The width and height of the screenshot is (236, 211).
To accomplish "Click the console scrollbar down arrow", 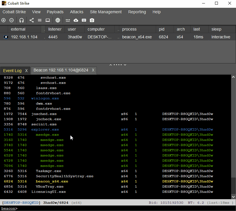I will click(x=233, y=197).
